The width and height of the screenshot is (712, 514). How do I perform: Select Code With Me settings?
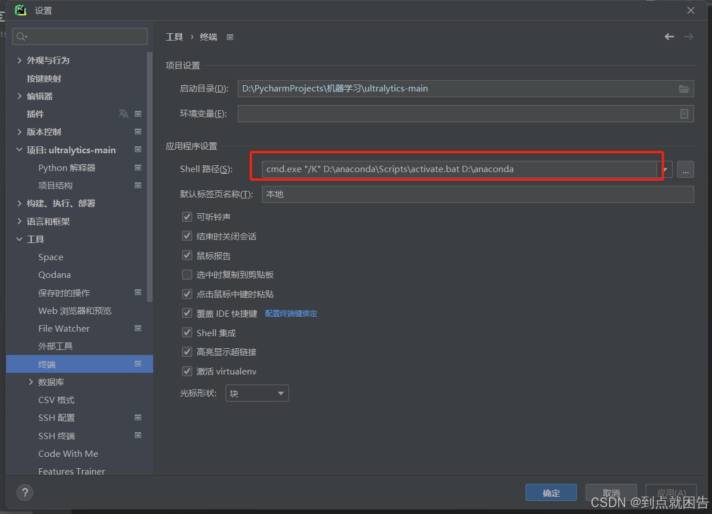(x=68, y=453)
